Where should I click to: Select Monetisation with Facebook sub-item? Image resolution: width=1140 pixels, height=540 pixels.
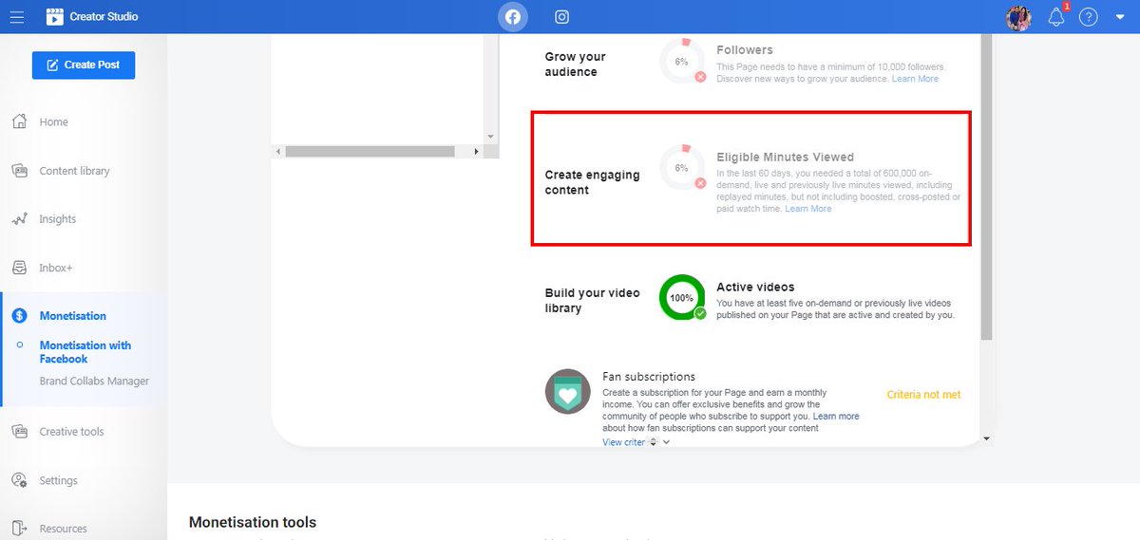coord(85,352)
